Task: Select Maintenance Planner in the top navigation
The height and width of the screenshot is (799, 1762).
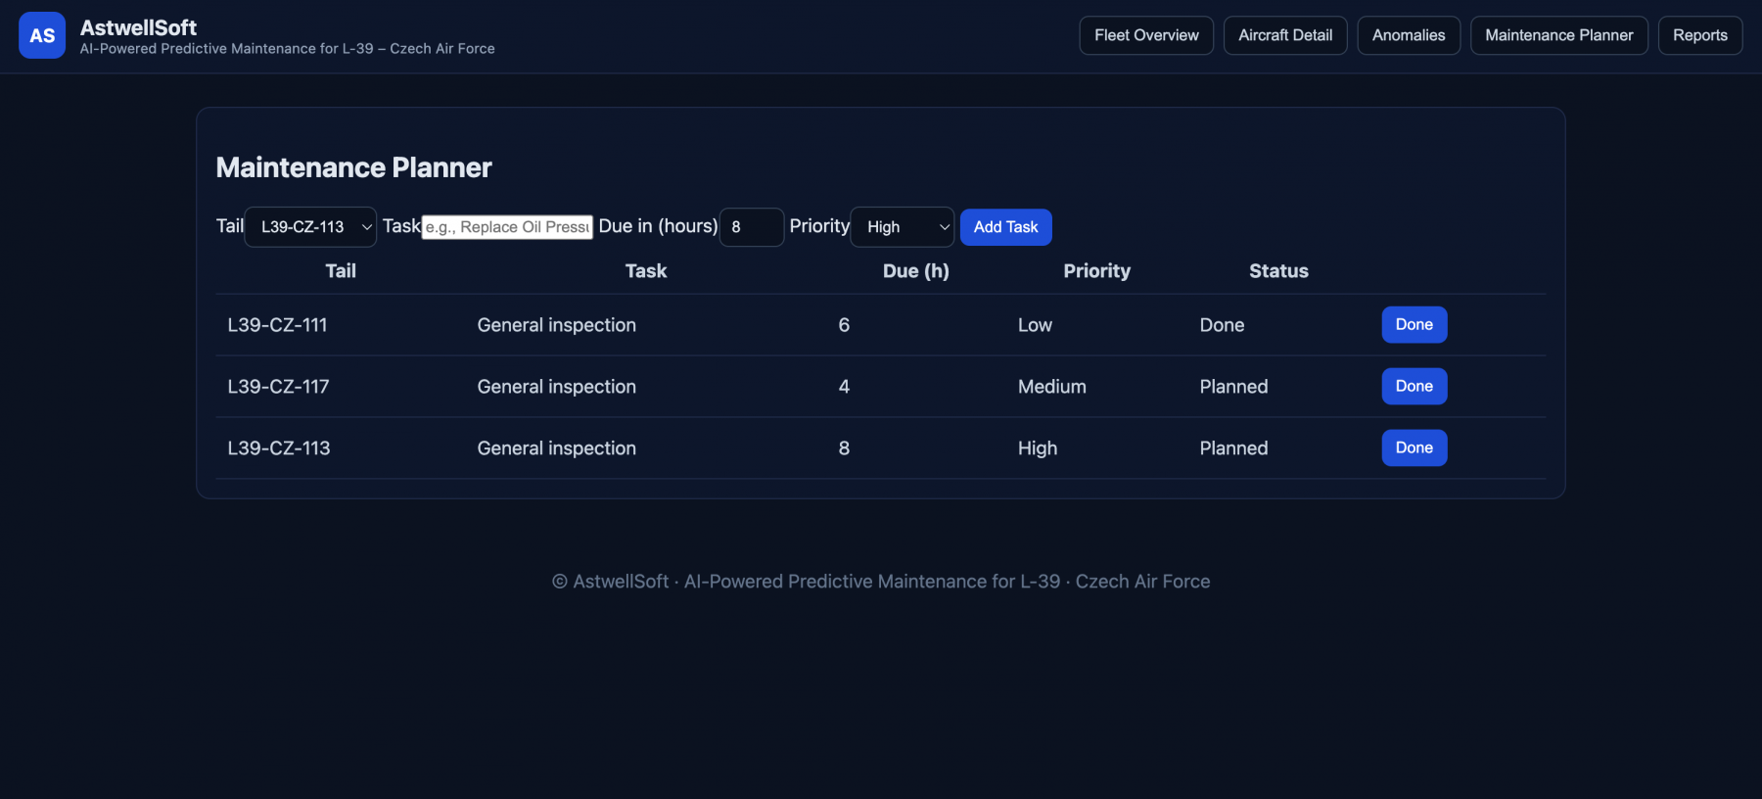Action: 1558,35
